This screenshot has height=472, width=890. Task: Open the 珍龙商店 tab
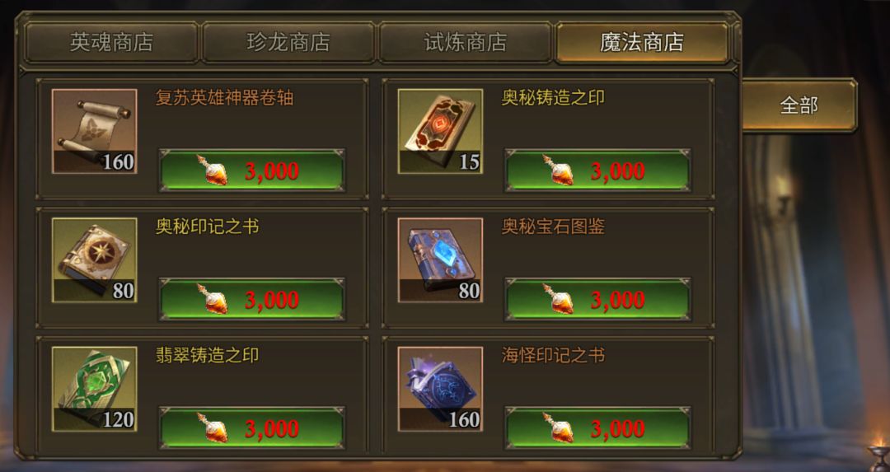tap(288, 43)
